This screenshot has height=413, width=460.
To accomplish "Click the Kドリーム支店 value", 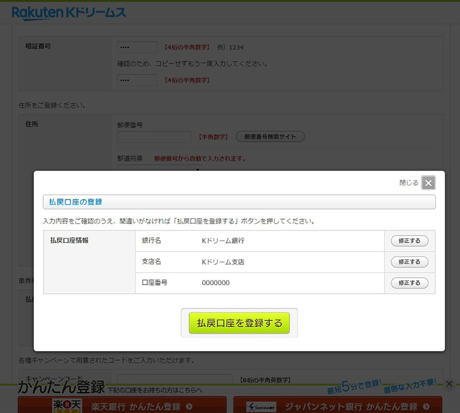I will [223, 262].
